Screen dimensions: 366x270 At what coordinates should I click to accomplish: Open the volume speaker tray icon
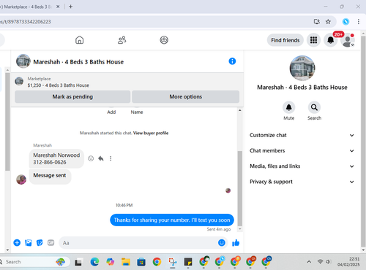pyautogui.click(x=329, y=262)
